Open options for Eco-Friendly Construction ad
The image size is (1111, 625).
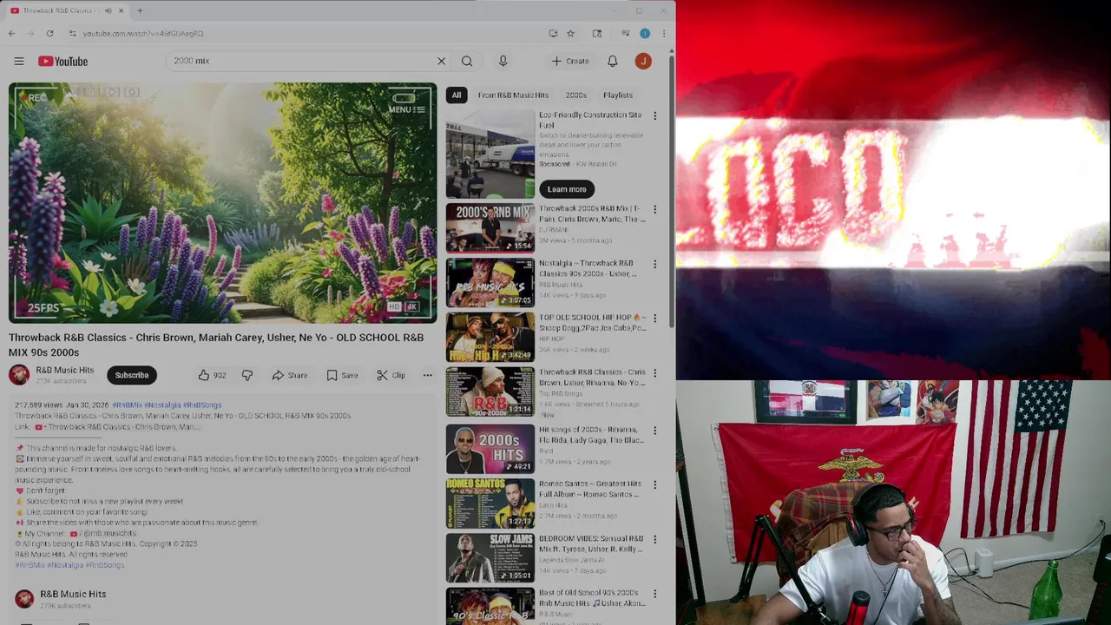tap(655, 115)
